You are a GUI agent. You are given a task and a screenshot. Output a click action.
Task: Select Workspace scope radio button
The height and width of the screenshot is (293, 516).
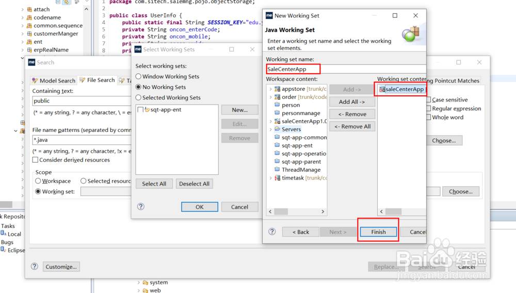[x=38, y=181]
